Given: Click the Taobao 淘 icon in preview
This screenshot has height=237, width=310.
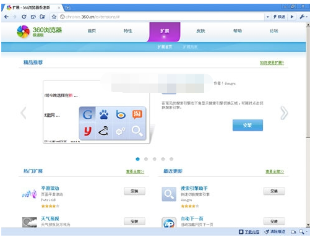Looking at the screenshot, I should pos(137,114).
